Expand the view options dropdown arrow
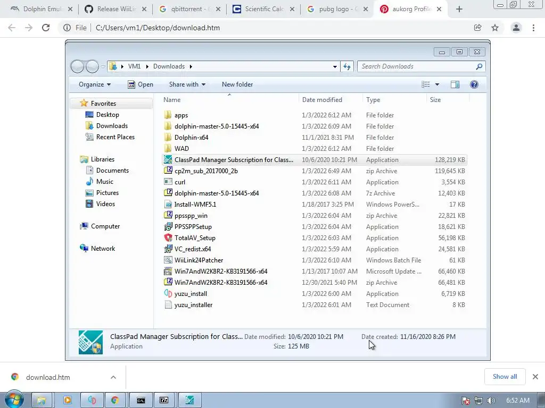The height and width of the screenshot is (408, 545). 437,84
